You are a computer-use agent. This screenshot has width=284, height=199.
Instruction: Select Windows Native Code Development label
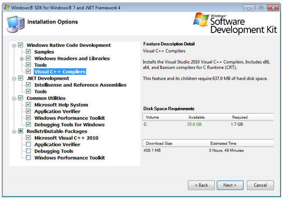pos(69,45)
